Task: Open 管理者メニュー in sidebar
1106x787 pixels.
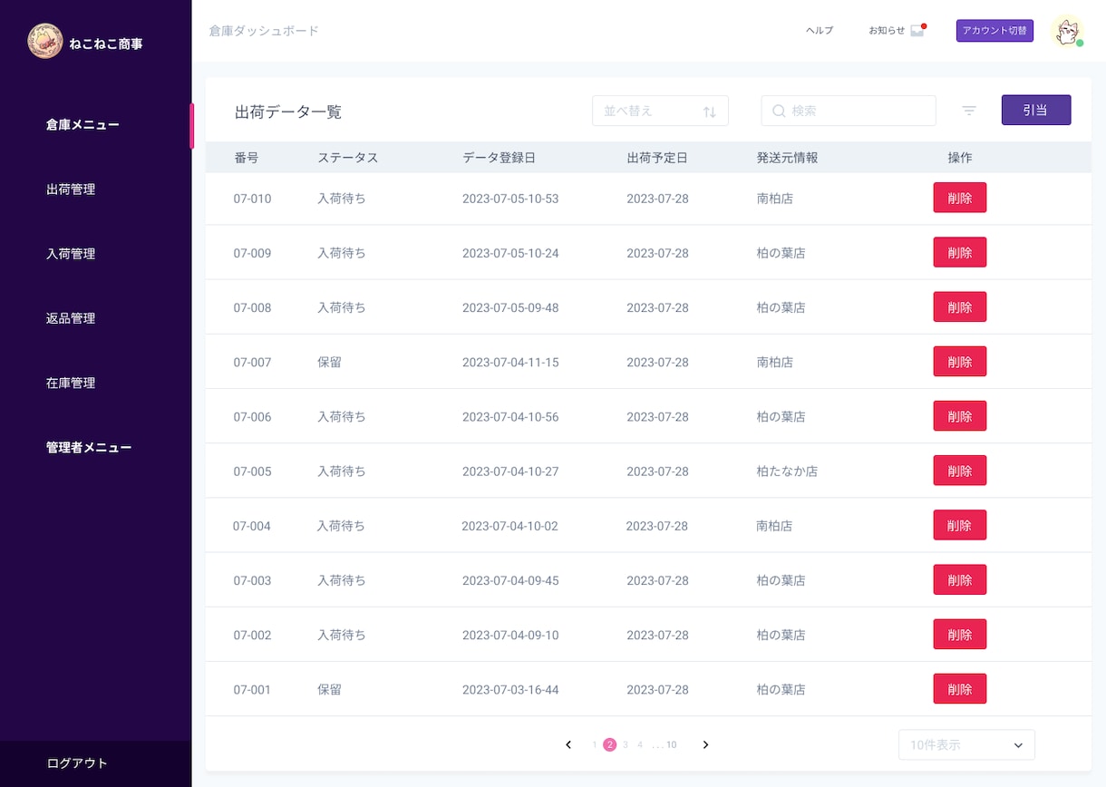Action: pos(89,447)
